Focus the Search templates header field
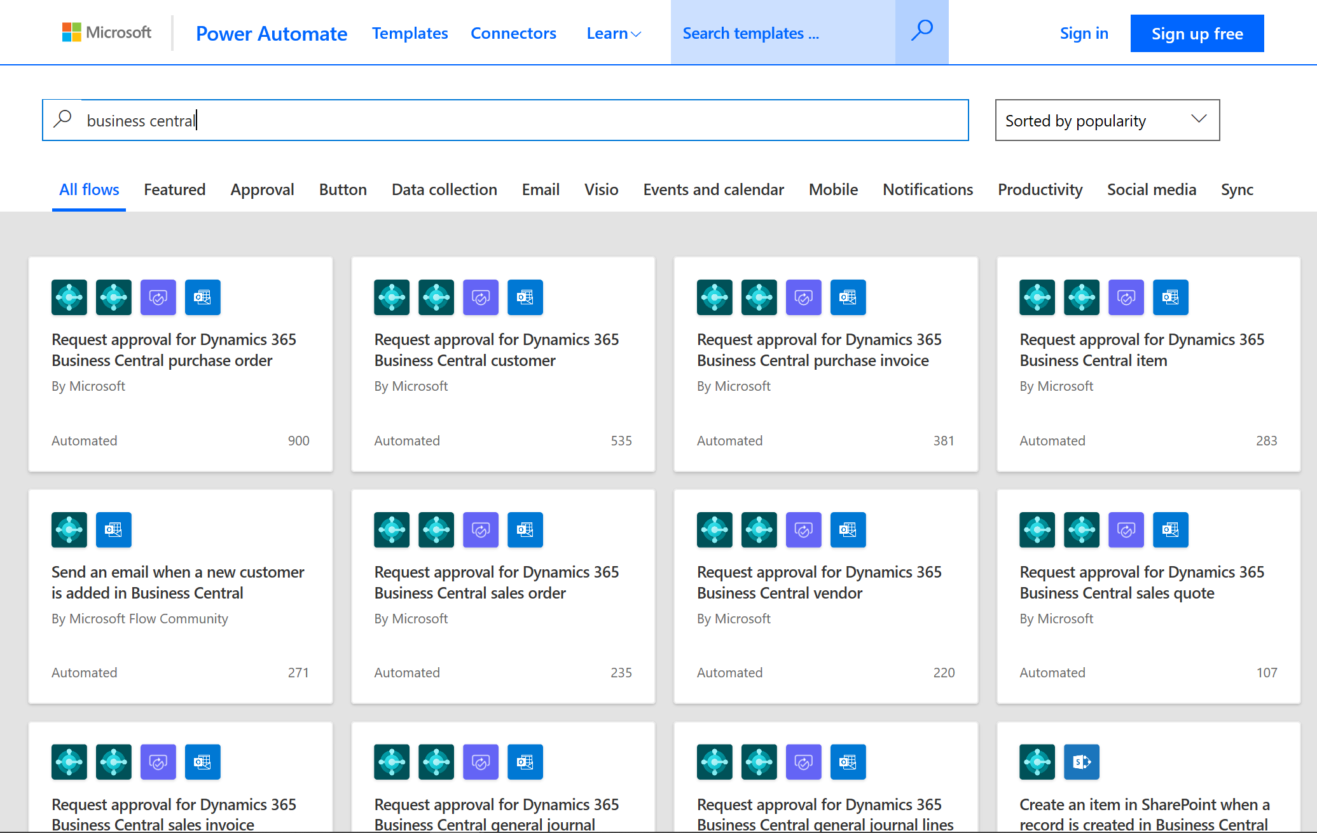 782,33
